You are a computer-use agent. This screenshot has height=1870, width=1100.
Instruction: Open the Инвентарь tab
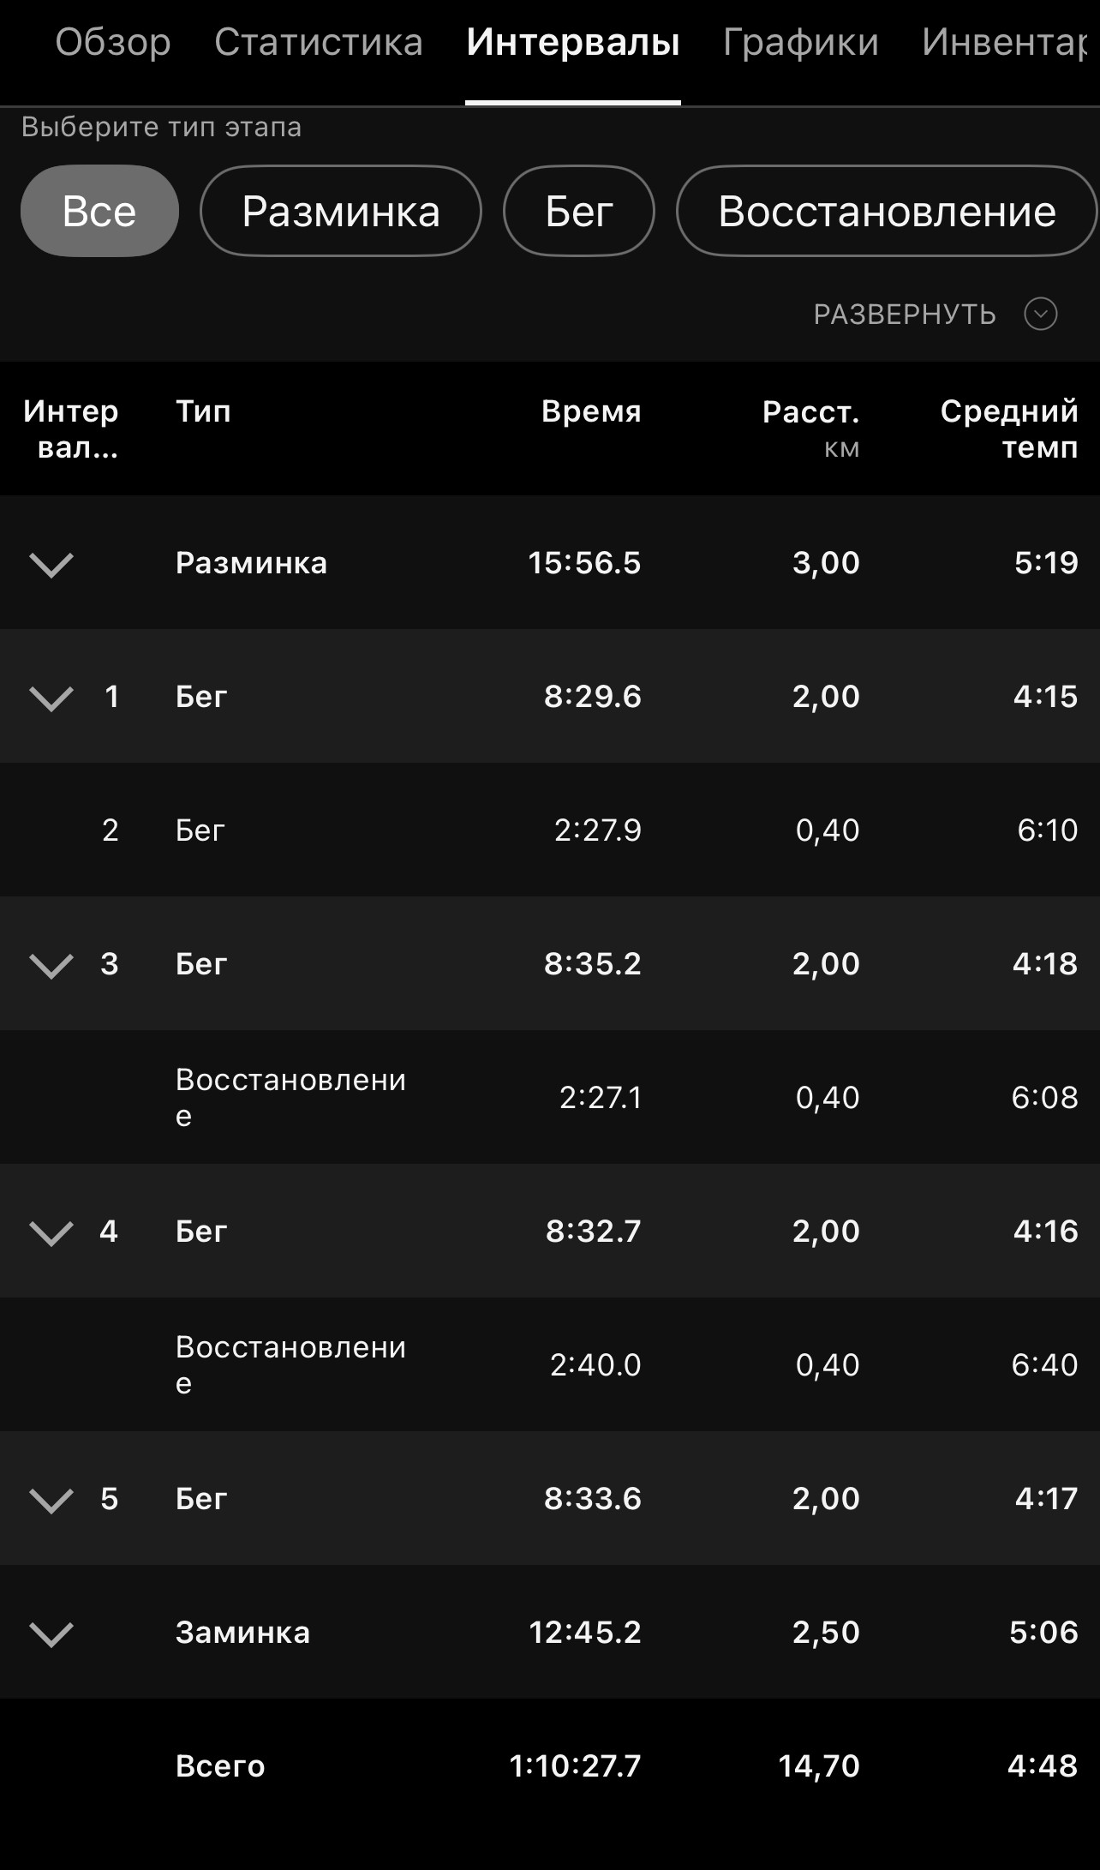tap(1006, 42)
